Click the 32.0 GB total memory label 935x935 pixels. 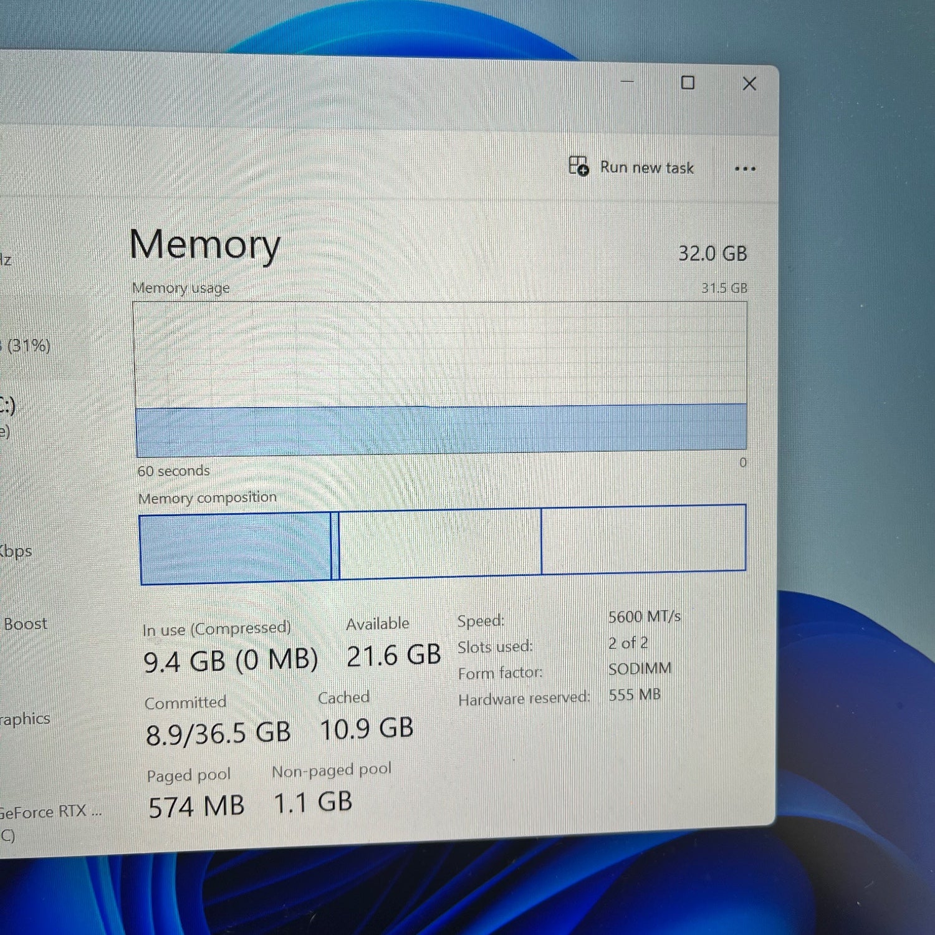[712, 254]
